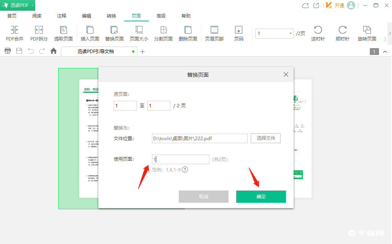Rotate page counterclockwise with 逆时针

tap(318, 34)
